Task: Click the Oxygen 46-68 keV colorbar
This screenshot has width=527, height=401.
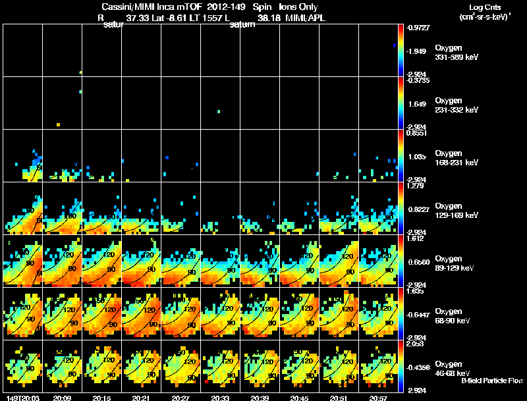Action: [401, 366]
